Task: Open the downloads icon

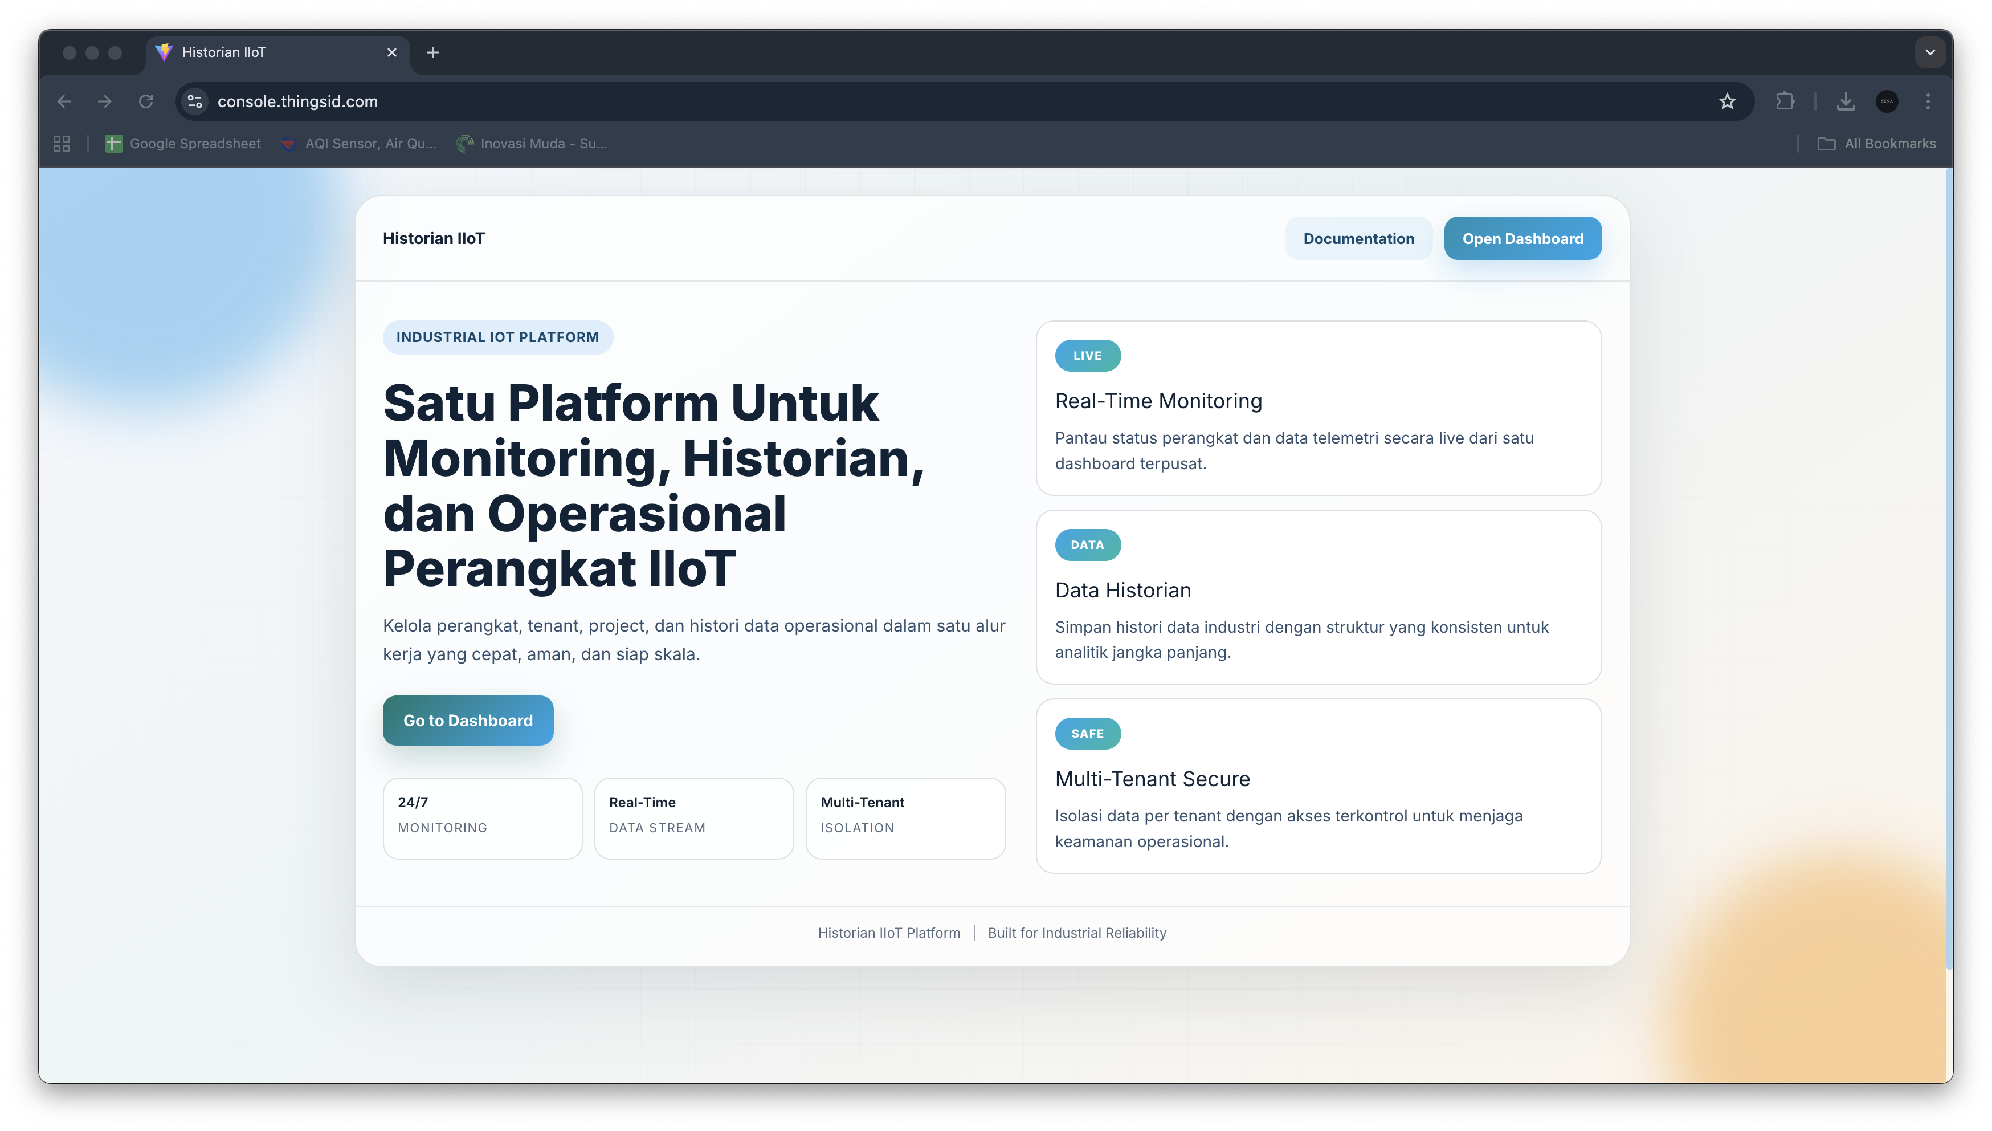Action: (x=1846, y=102)
